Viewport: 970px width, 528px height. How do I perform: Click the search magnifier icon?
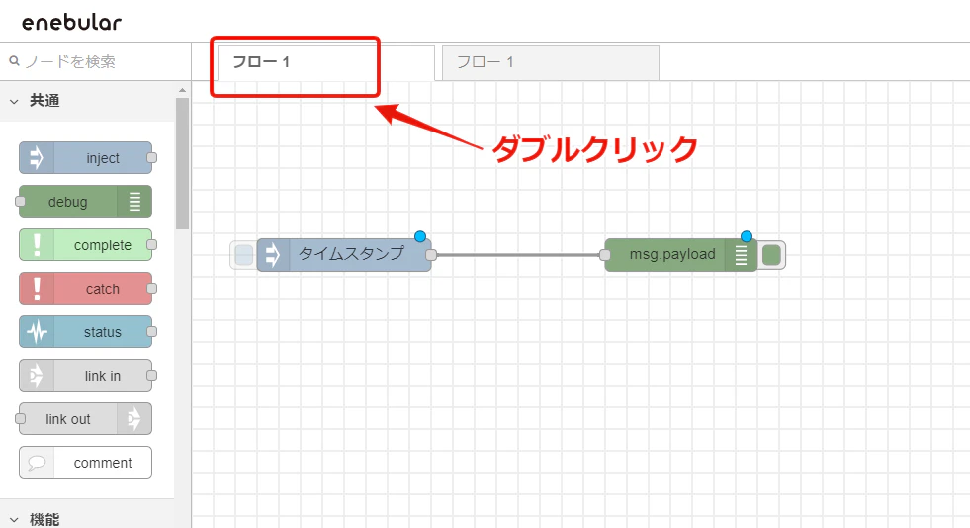tap(14, 61)
